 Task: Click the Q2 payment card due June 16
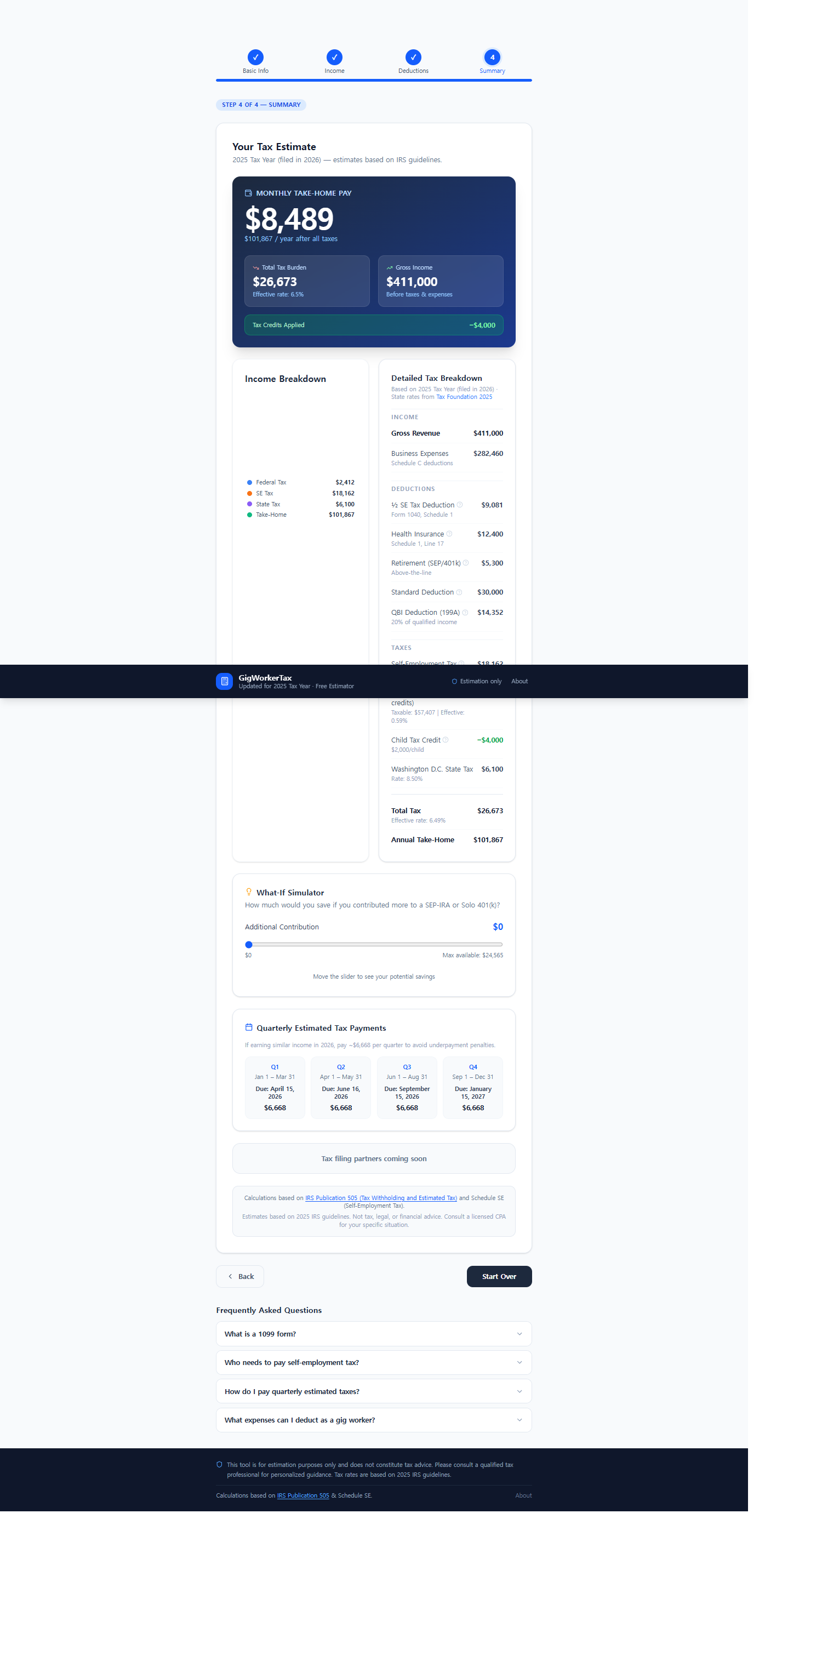341,1088
